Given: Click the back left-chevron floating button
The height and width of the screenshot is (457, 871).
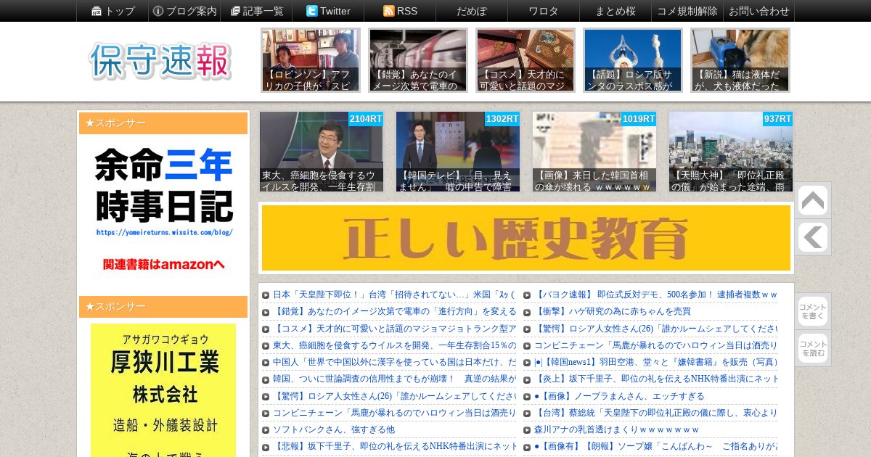Looking at the screenshot, I should pos(812,237).
